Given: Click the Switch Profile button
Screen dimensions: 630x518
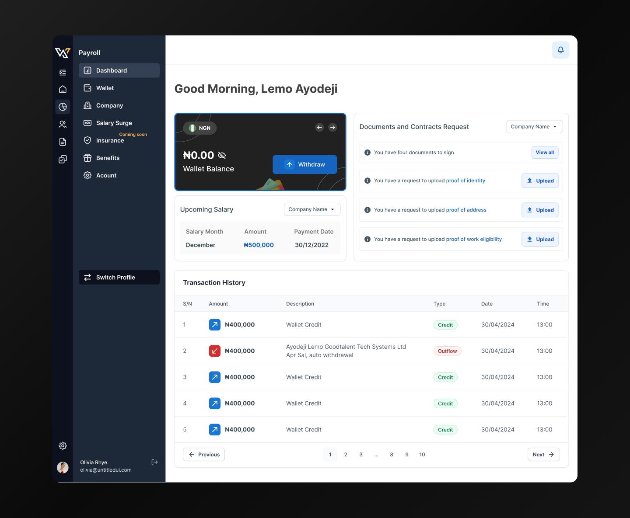Looking at the screenshot, I should tap(119, 277).
